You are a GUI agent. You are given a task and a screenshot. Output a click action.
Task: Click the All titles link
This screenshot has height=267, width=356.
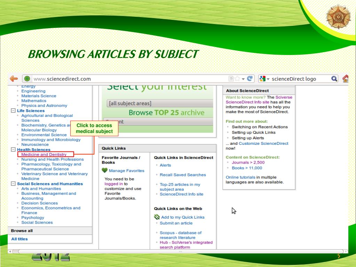[x=19, y=239]
